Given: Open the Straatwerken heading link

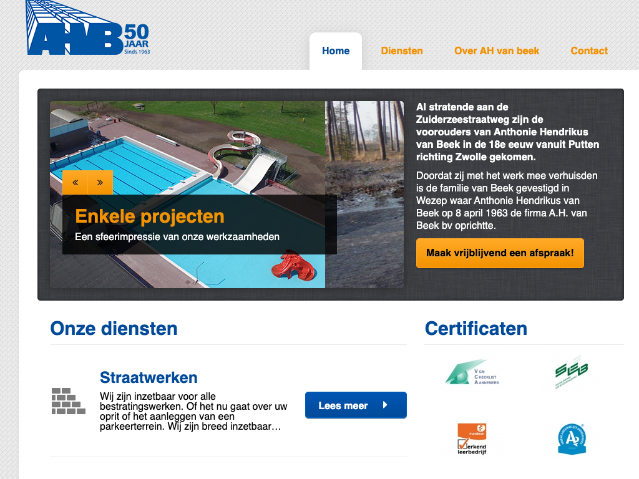Looking at the screenshot, I should click(149, 377).
